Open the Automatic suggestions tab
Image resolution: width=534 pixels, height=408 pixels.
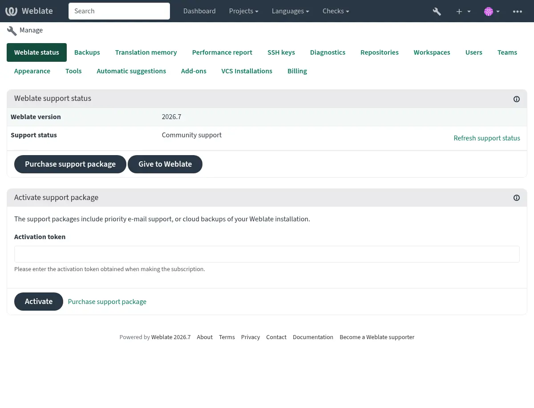coord(131,71)
